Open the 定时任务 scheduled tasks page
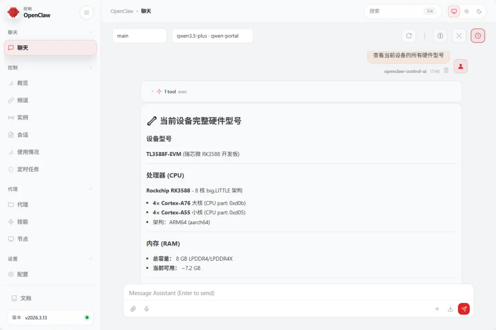The width and height of the screenshot is (496, 330). (x=51, y=169)
